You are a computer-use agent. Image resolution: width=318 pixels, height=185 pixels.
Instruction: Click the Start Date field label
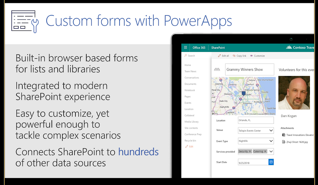221,162
